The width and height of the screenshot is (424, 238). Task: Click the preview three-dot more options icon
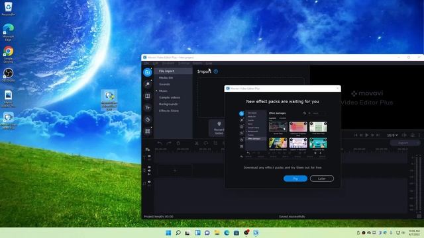pos(419,135)
